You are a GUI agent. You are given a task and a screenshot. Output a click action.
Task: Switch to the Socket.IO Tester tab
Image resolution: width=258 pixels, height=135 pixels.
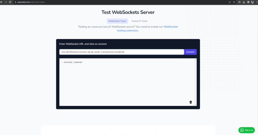pyautogui.click(x=140, y=21)
